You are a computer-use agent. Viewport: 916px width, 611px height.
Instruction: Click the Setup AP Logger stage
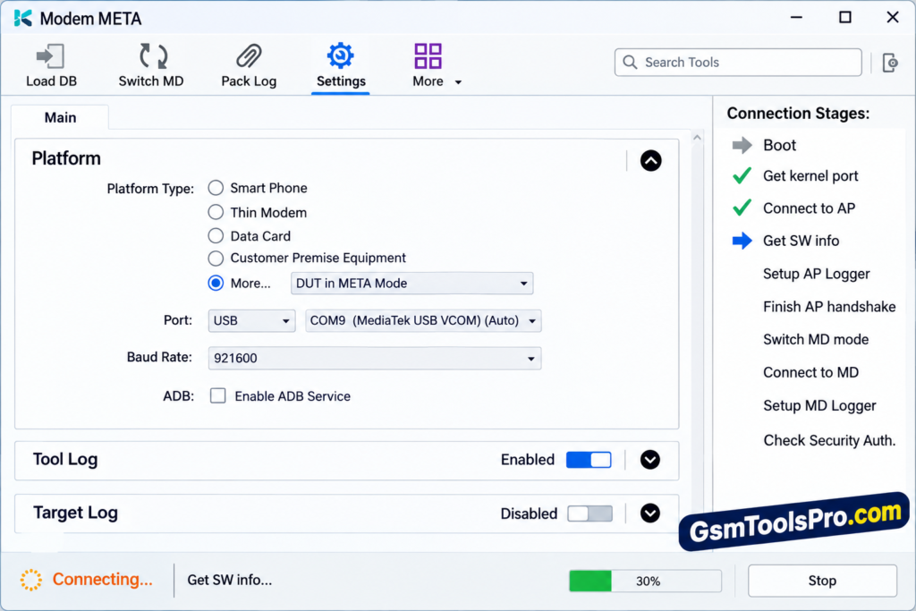click(816, 274)
